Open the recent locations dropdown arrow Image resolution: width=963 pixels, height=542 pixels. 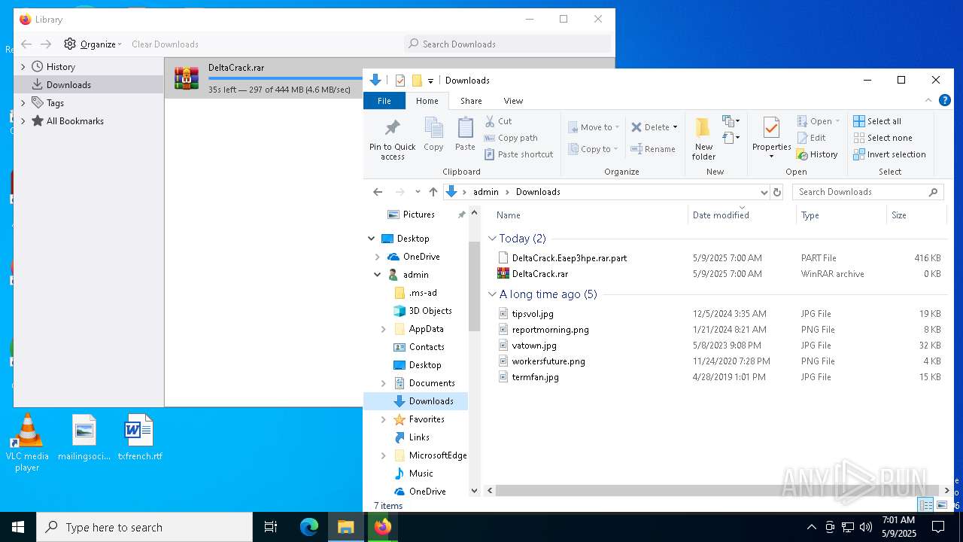tap(418, 192)
